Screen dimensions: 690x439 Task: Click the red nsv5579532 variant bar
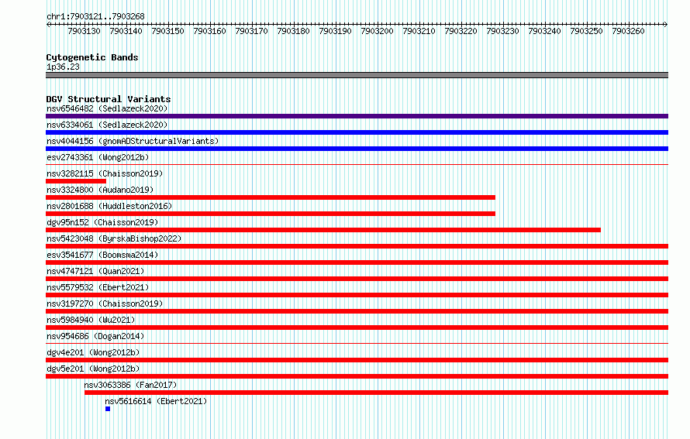point(357,295)
